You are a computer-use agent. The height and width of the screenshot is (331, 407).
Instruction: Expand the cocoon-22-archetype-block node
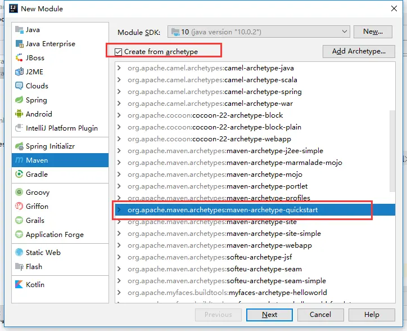[119, 115]
